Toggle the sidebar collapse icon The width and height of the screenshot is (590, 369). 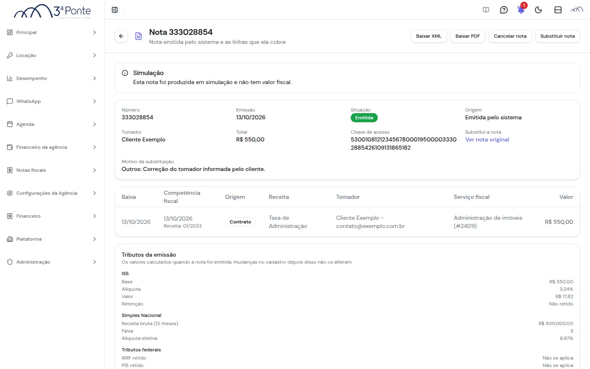(x=115, y=10)
